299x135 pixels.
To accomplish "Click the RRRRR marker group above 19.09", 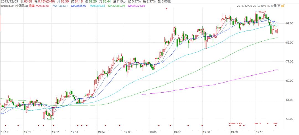I will click(x=233, y=124).
